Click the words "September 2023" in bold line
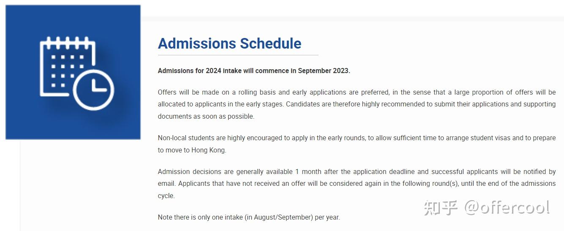 (323, 71)
